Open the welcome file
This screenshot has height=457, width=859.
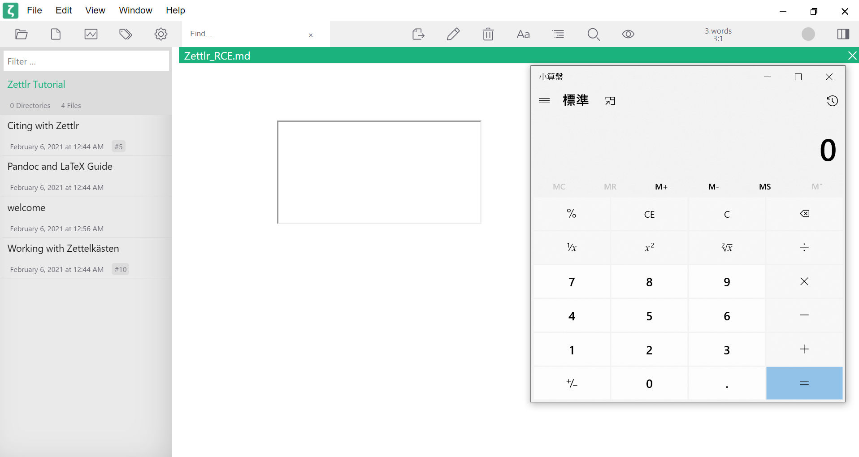point(86,218)
